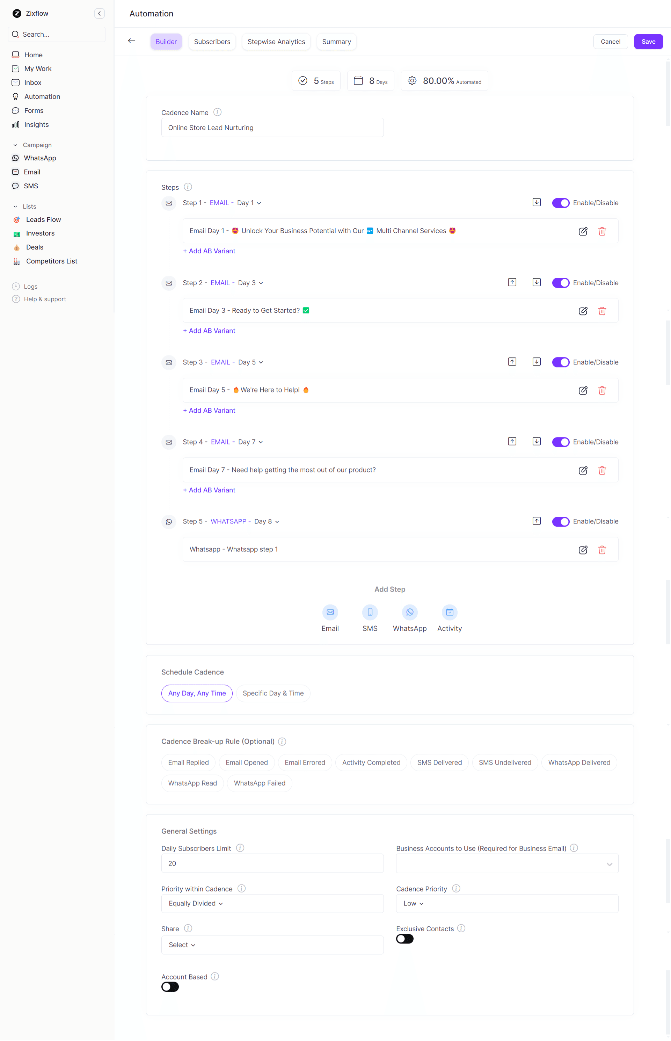Click the Daily Subscribers Limit field
The height and width of the screenshot is (1041, 671).
(x=272, y=863)
